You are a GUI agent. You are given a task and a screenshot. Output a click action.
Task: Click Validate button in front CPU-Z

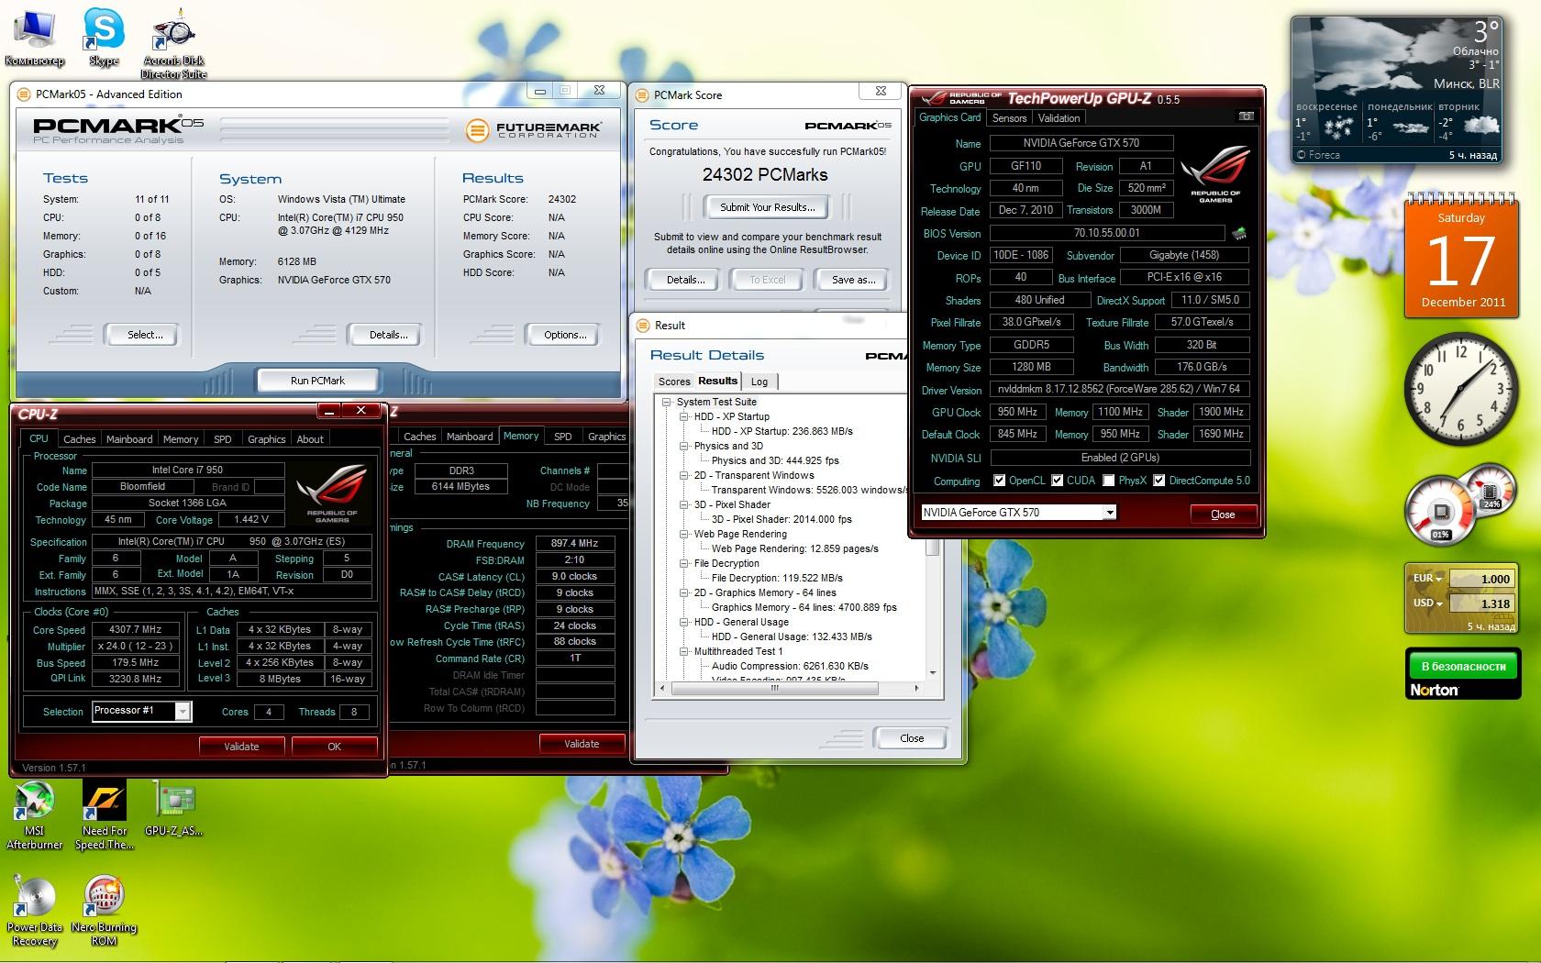pos(241,747)
